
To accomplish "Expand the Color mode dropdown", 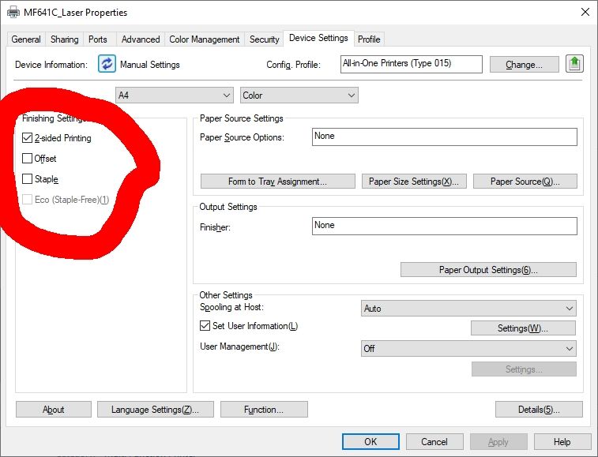I will pos(299,96).
